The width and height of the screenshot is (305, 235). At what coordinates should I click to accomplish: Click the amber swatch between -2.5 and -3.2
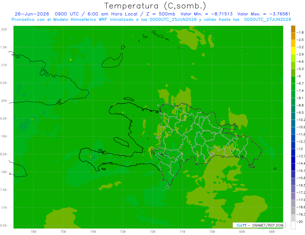[x=293, y=43]
